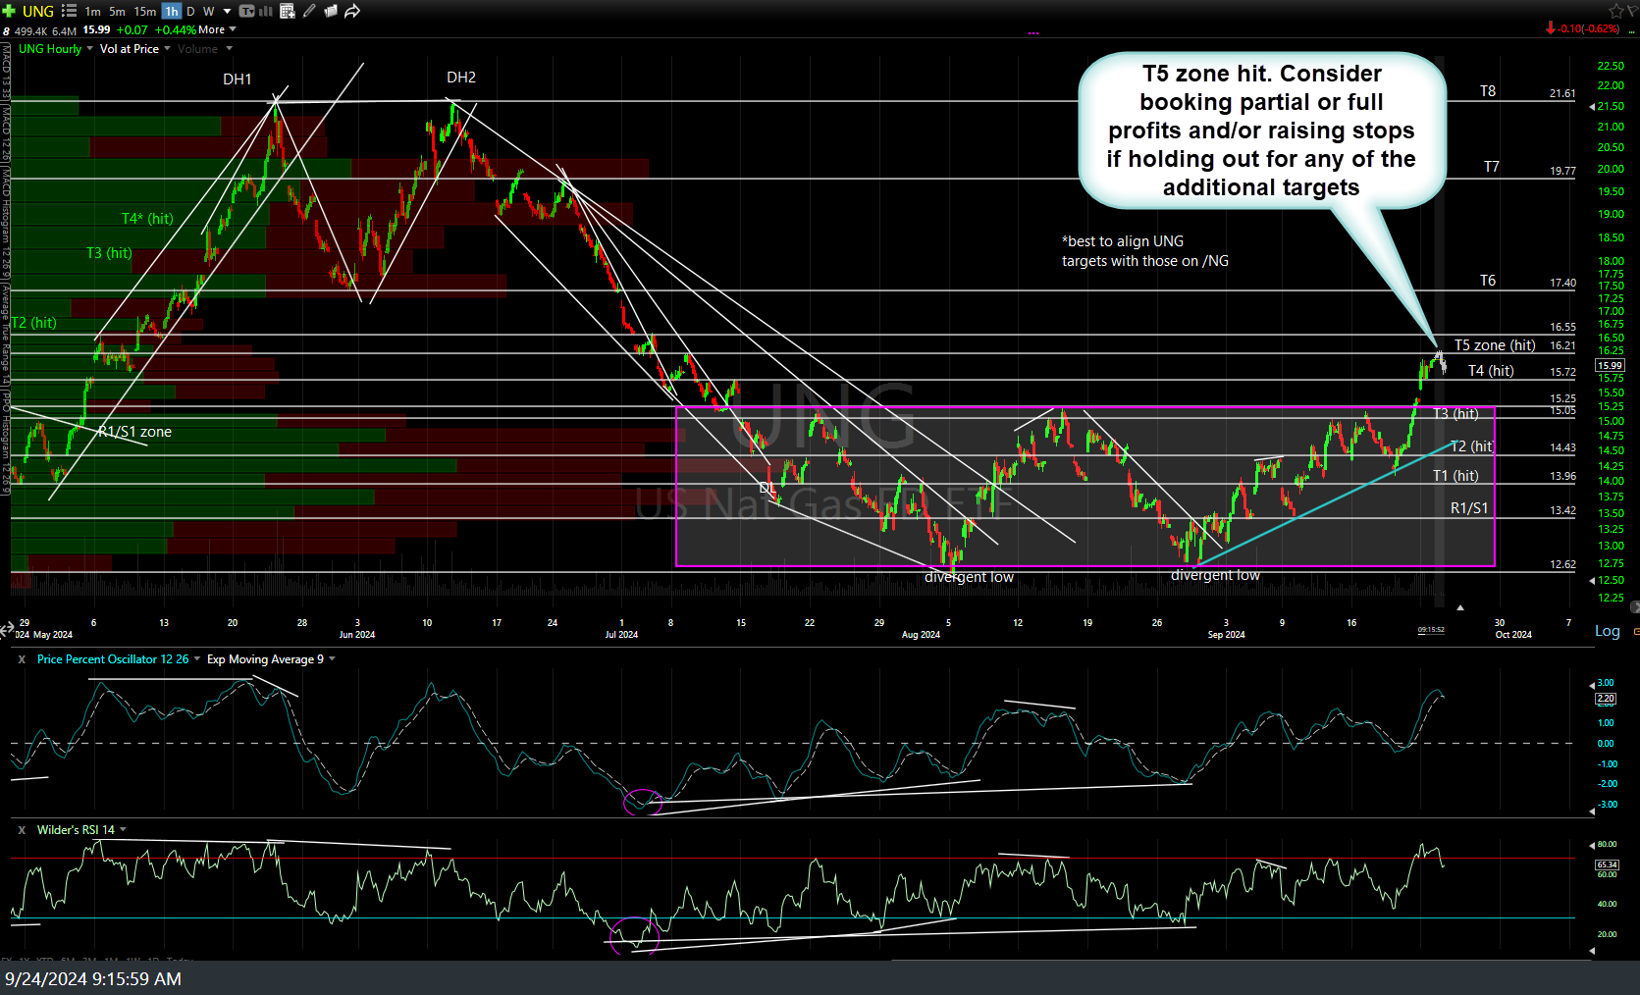Switch to the 1h timeframe
The image size is (1640, 995).
pyautogui.click(x=172, y=11)
